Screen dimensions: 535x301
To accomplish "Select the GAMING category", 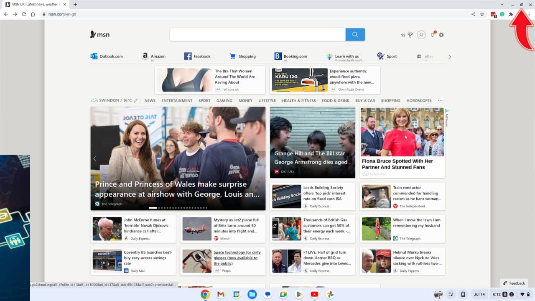I will coord(224,101).
